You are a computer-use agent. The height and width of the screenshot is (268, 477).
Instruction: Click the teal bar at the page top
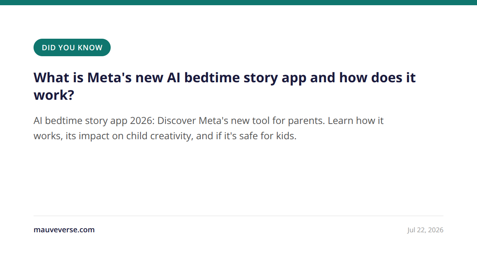coord(238,3)
